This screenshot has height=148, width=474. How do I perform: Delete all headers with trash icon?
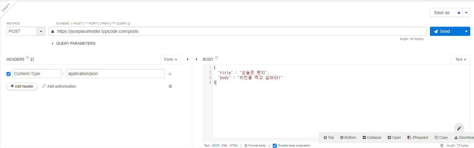coord(170,86)
